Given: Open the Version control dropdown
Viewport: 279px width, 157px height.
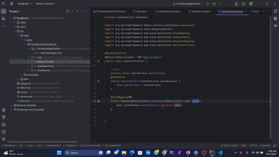Looking at the screenshot, I should [46, 3].
